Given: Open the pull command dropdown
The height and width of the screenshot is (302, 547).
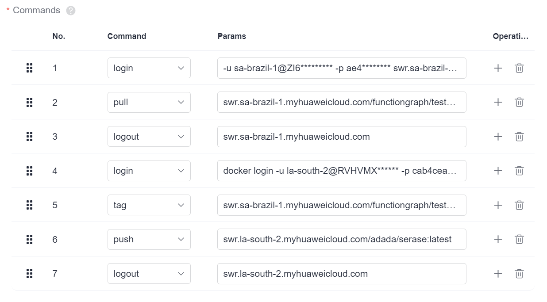Looking at the screenshot, I should pyautogui.click(x=149, y=103).
